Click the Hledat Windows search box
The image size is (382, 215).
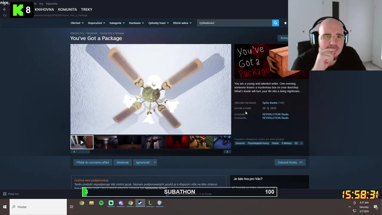38,207
